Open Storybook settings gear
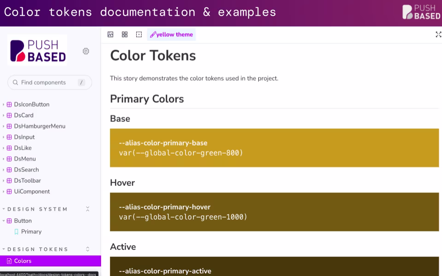 click(86, 51)
